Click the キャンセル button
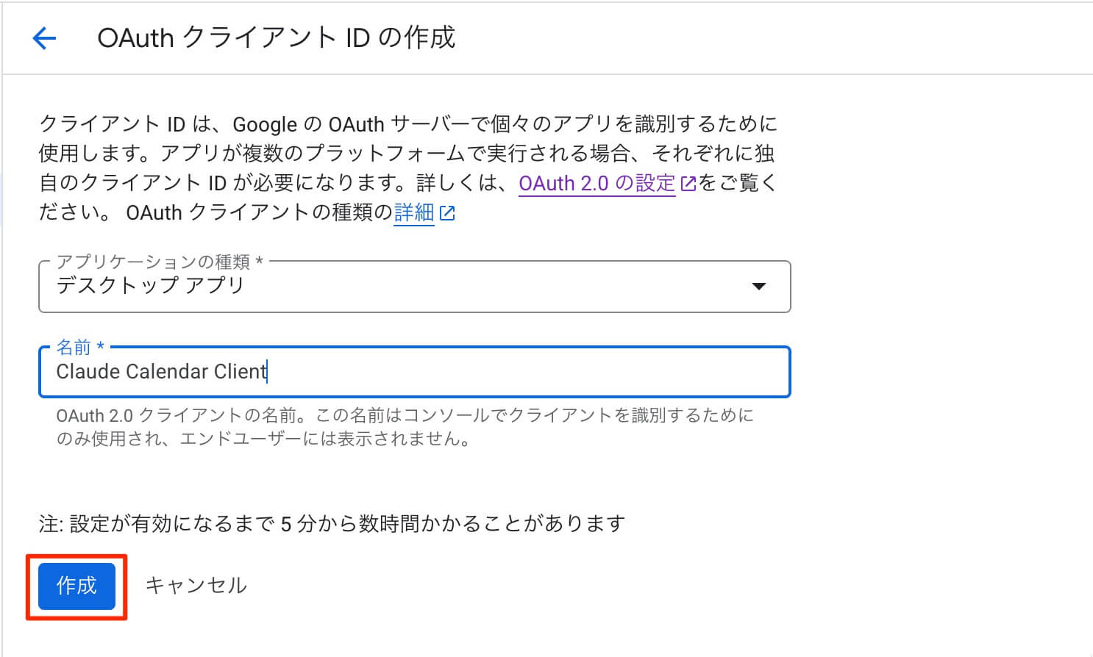The width and height of the screenshot is (1093, 657). tap(196, 586)
